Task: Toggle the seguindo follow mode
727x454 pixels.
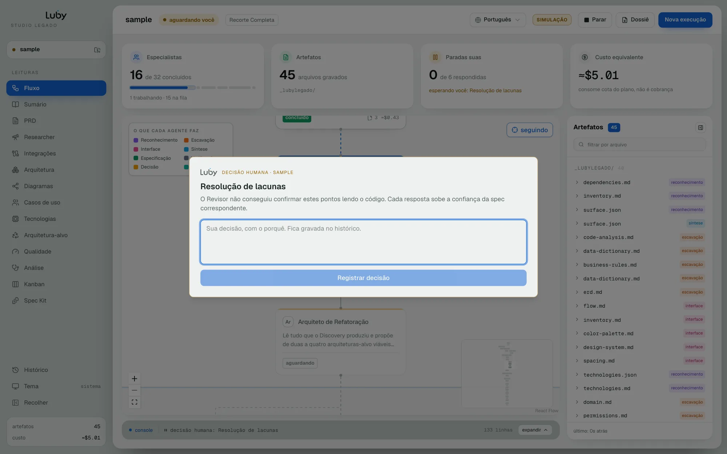Action: pyautogui.click(x=530, y=130)
